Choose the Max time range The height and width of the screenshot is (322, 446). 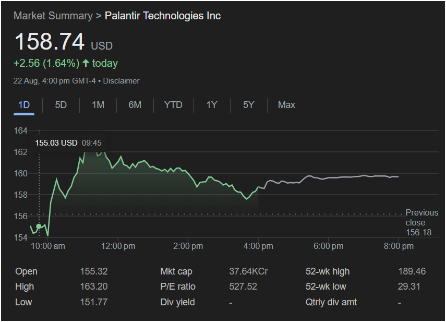[286, 105]
